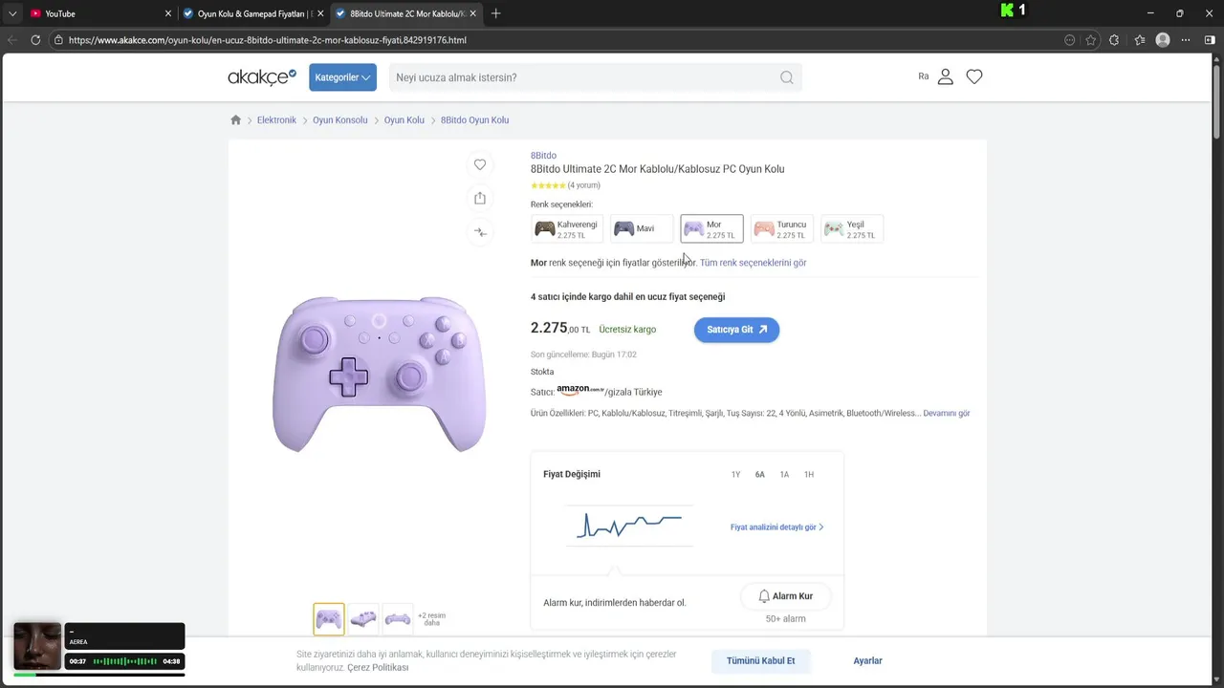Select second controller thumbnail

[363, 619]
